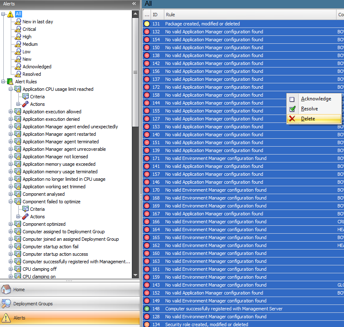This screenshot has width=344, height=327.
Task: Expand Application Manager not licensed node
Action: tap(10, 157)
